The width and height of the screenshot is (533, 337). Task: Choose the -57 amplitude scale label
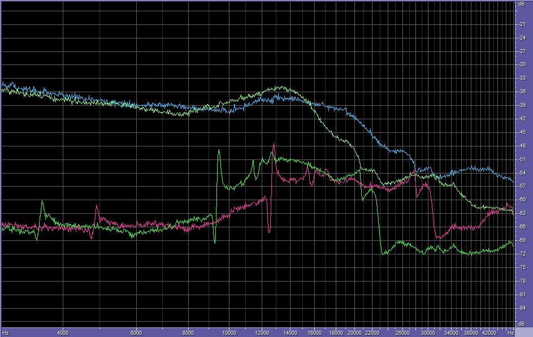coord(522,187)
